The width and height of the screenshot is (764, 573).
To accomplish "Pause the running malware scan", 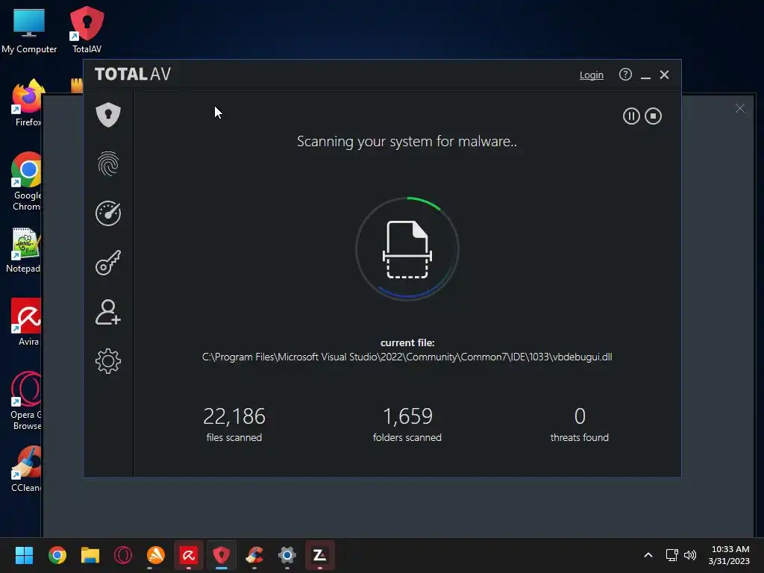I will (631, 116).
